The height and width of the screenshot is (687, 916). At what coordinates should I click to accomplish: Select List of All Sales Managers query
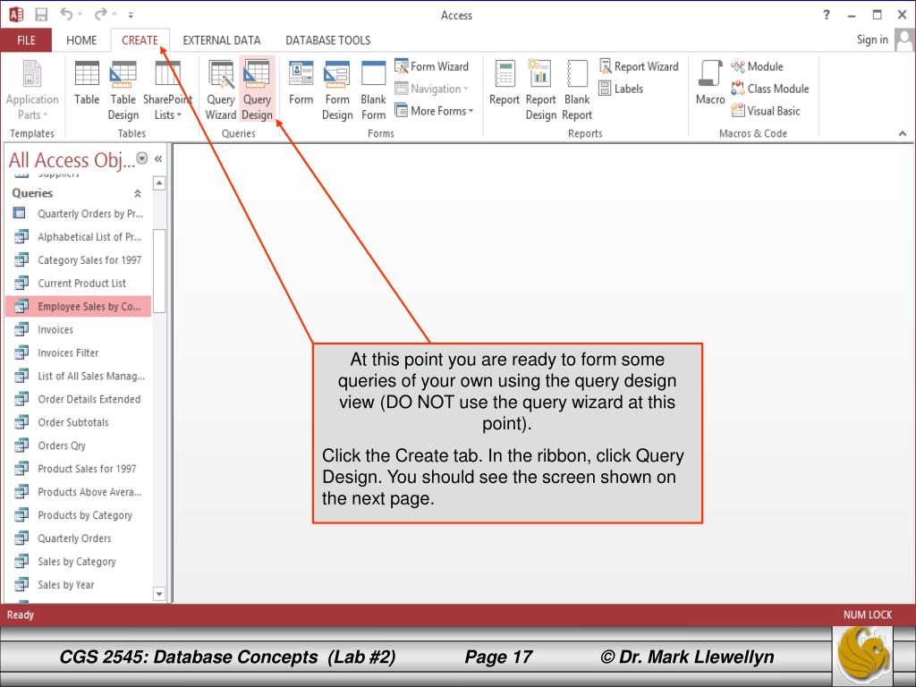(x=79, y=377)
